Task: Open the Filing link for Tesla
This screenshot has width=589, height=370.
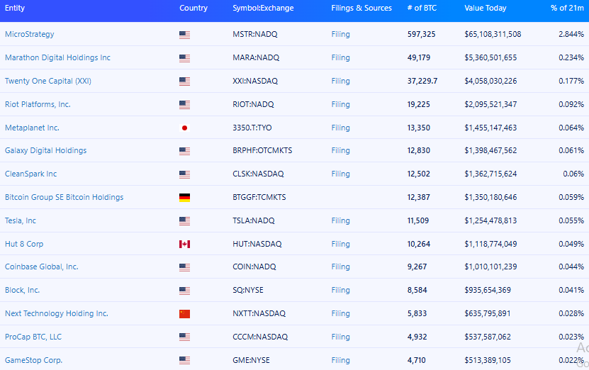Action: point(340,220)
